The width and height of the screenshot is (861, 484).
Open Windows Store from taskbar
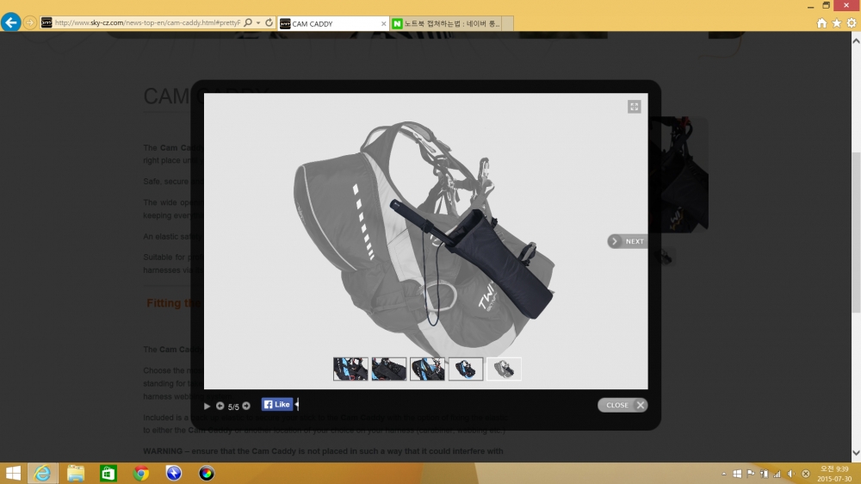click(108, 473)
